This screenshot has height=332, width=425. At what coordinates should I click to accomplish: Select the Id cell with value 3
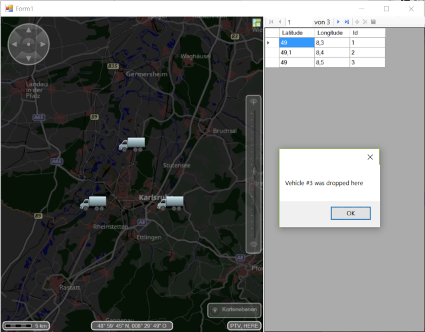click(367, 62)
